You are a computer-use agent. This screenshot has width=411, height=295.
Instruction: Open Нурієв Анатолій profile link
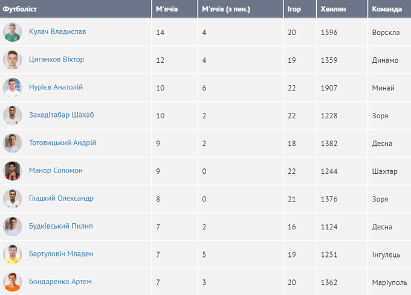pyautogui.click(x=56, y=87)
